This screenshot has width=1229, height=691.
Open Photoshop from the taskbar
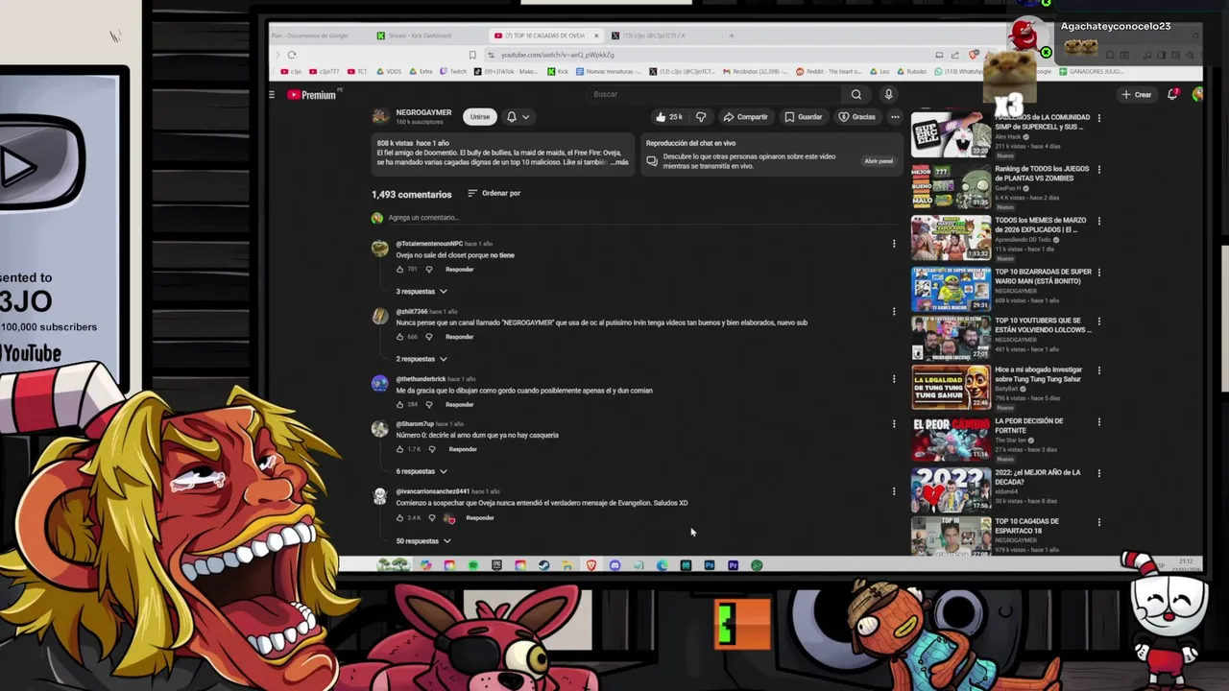[x=709, y=565]
